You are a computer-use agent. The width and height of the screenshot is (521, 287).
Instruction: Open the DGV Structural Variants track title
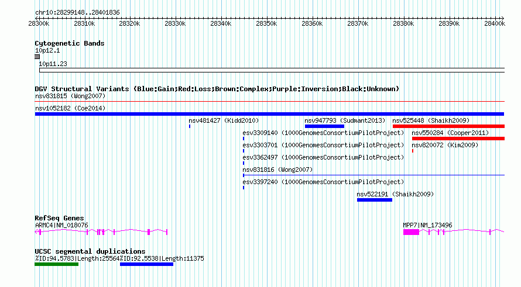point(217,89)
